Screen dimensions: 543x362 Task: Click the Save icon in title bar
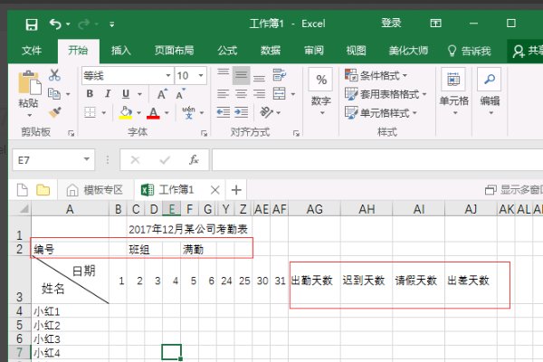point(32,24)
